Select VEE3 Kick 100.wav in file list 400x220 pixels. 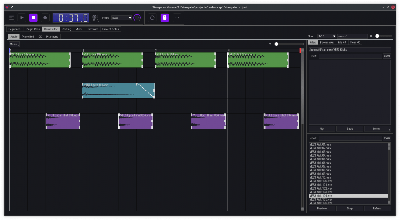(x=348, y=181)
